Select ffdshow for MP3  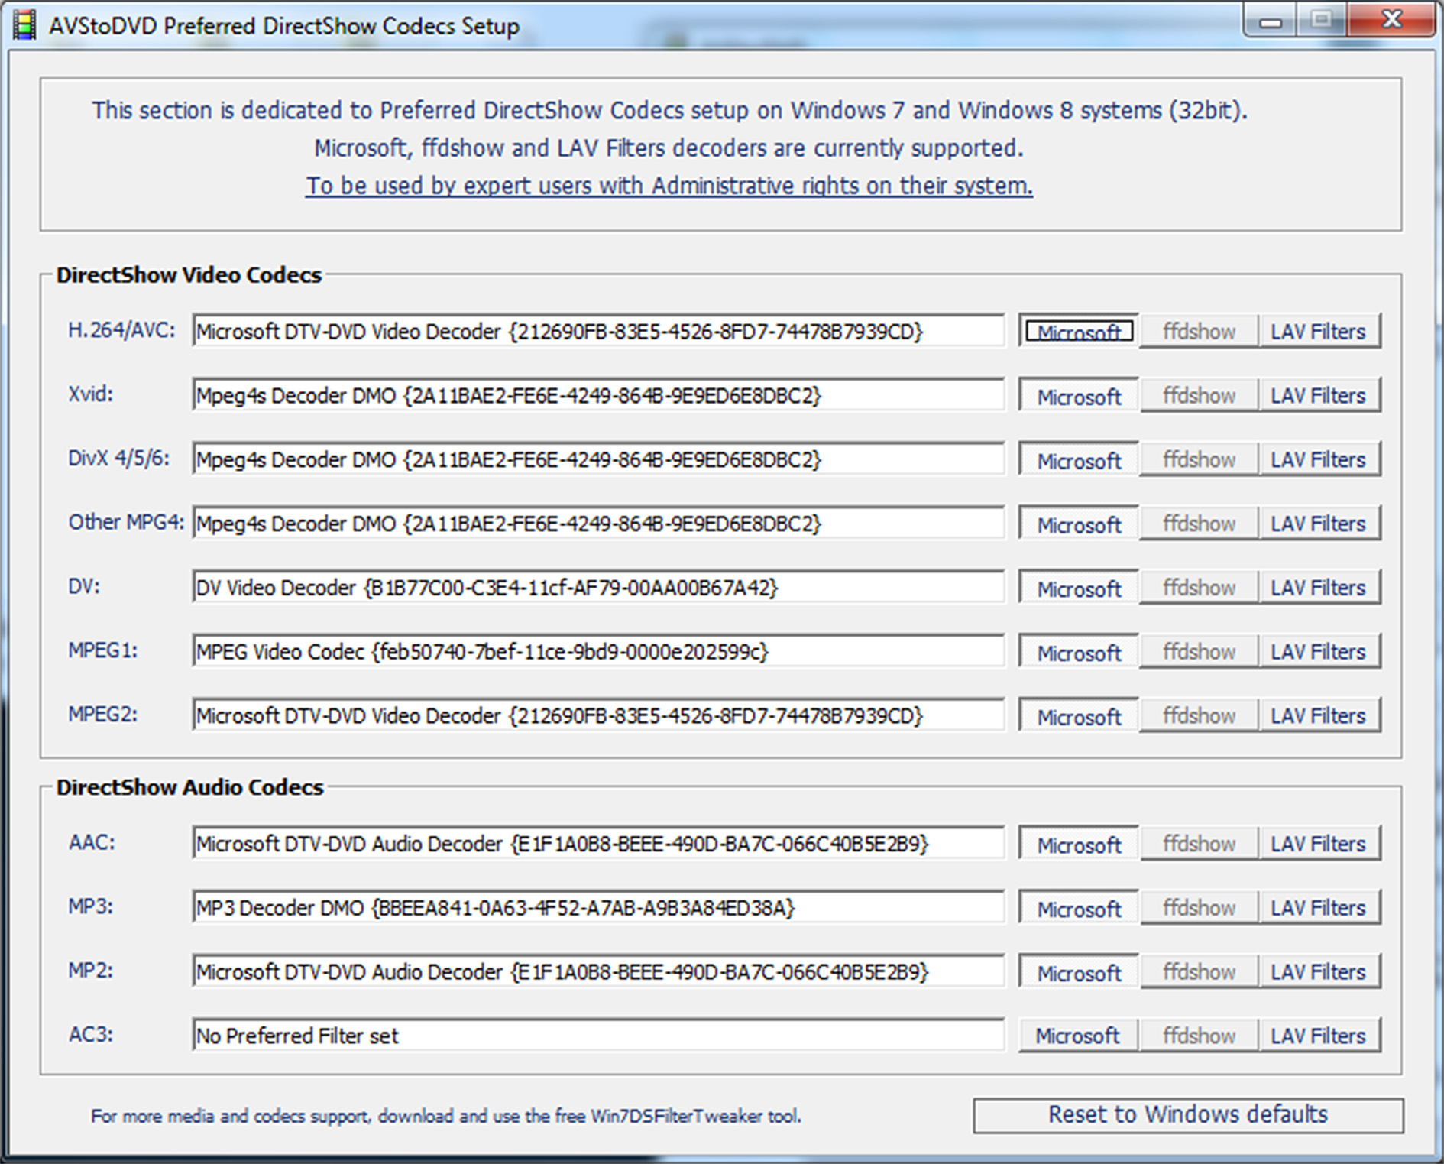pos(1199,908)
